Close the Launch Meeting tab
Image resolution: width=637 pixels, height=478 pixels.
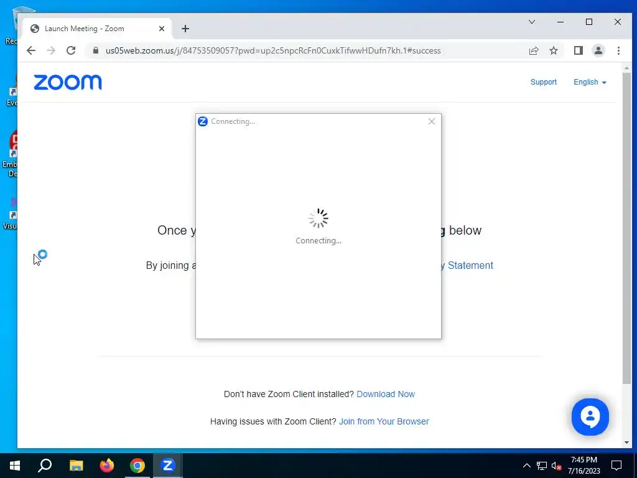[x=162, y=29]
